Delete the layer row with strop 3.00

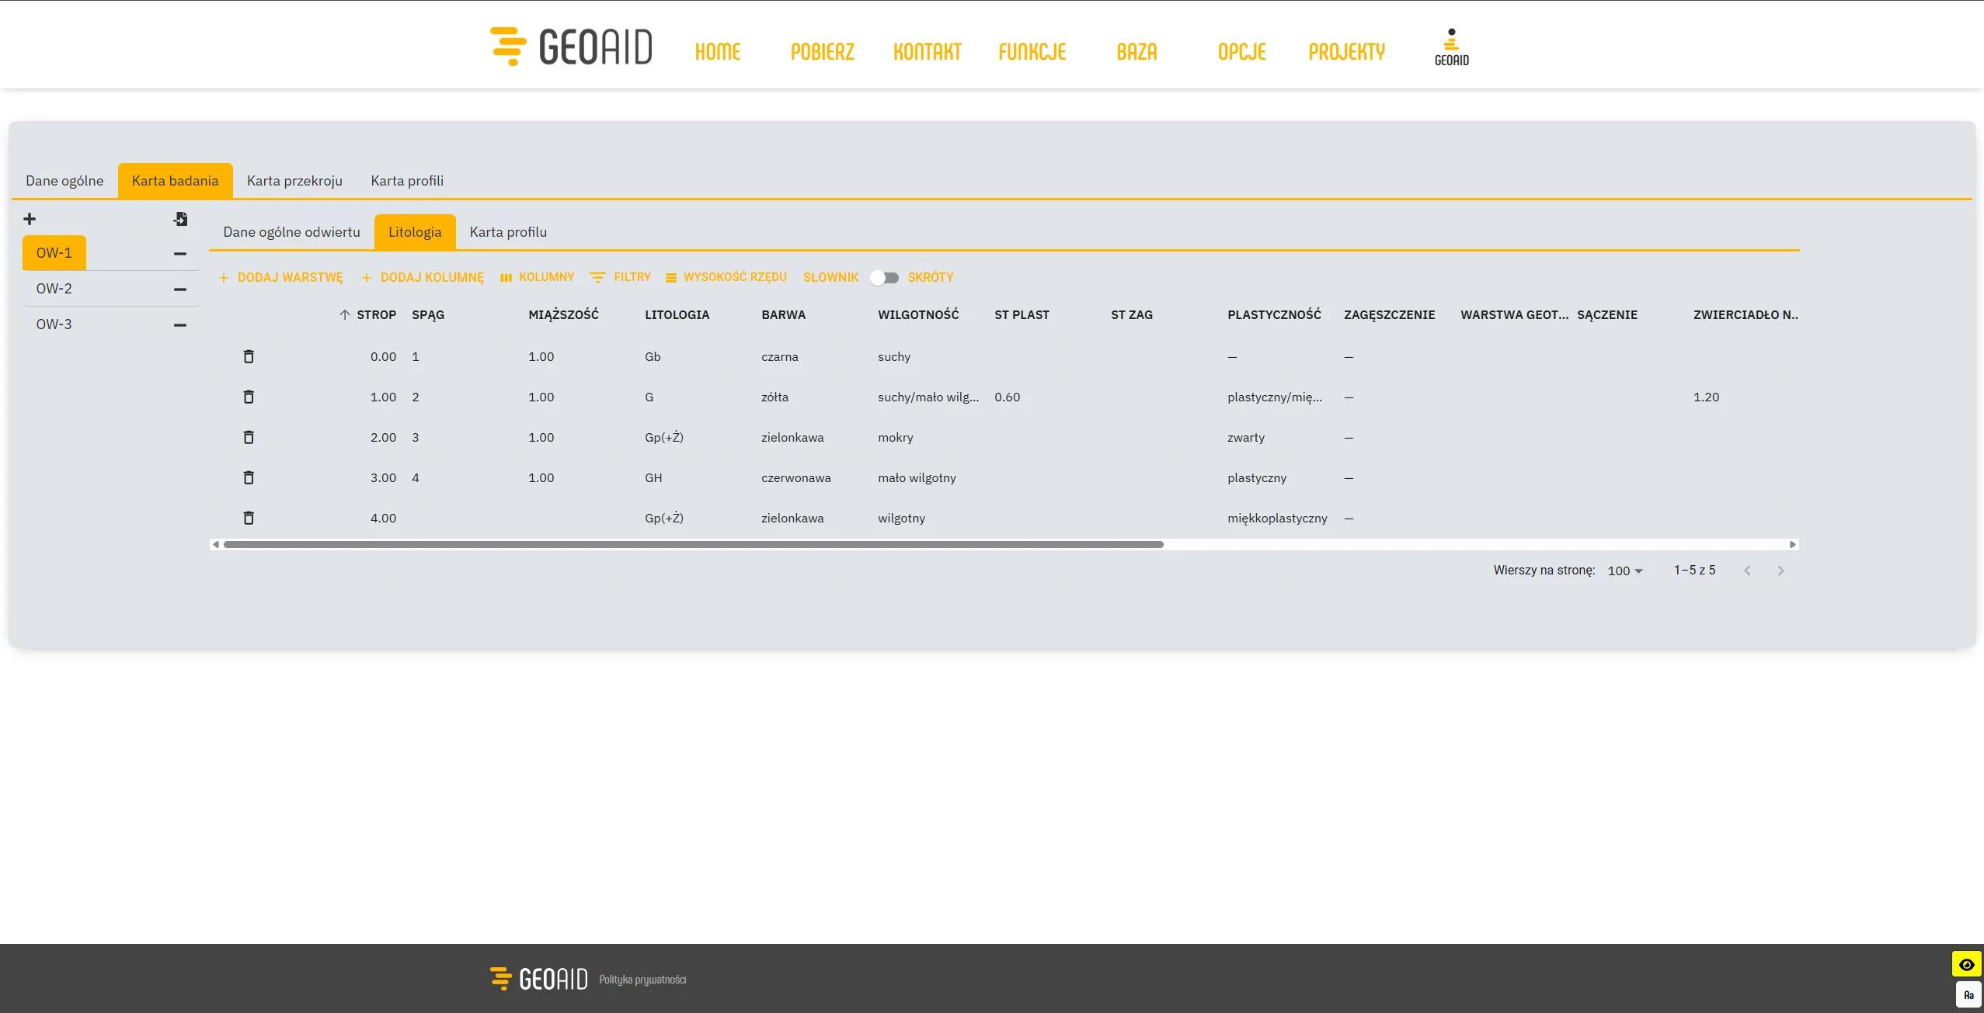click(249, 477)
